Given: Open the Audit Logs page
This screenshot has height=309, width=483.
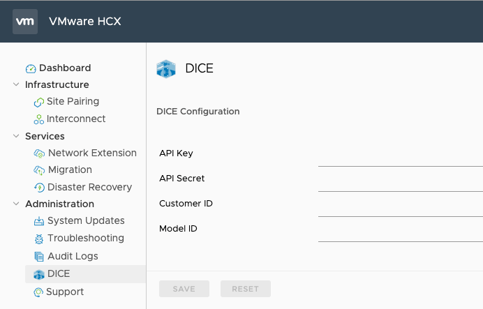Looking at the screenshot, I should point(73,256).
